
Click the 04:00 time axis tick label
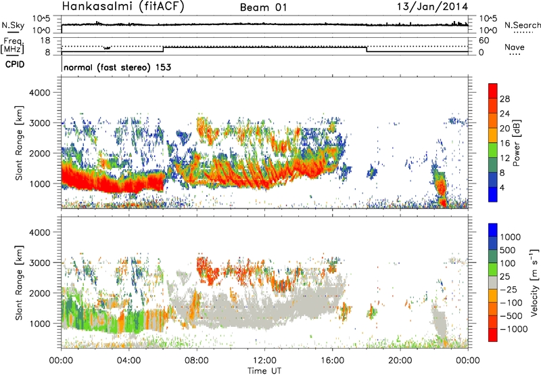coord(129,361)
